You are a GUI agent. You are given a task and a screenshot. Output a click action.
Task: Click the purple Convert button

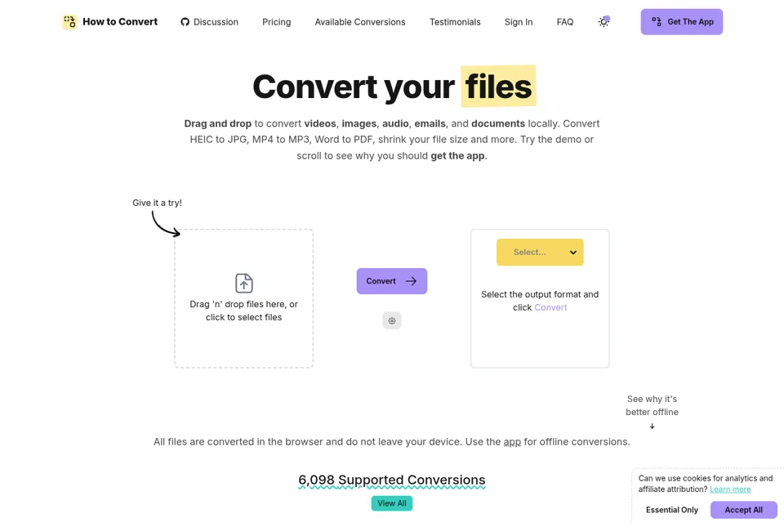[391, 281]
